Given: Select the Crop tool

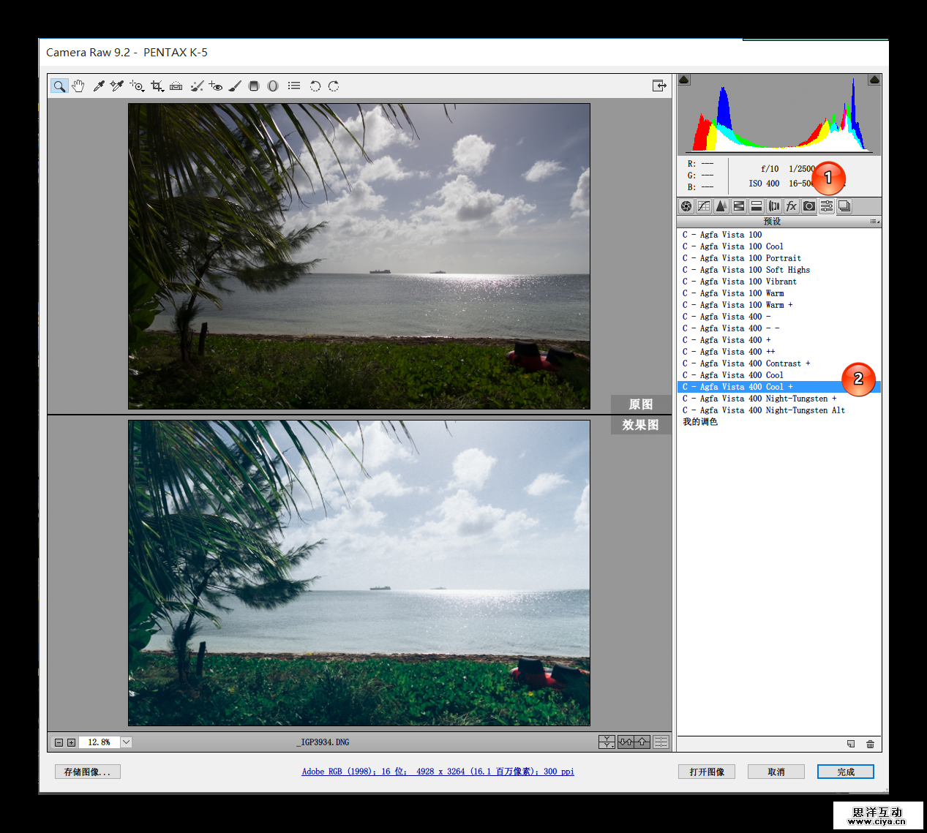Looking at the screenshot, I should [x=157, y=86].
